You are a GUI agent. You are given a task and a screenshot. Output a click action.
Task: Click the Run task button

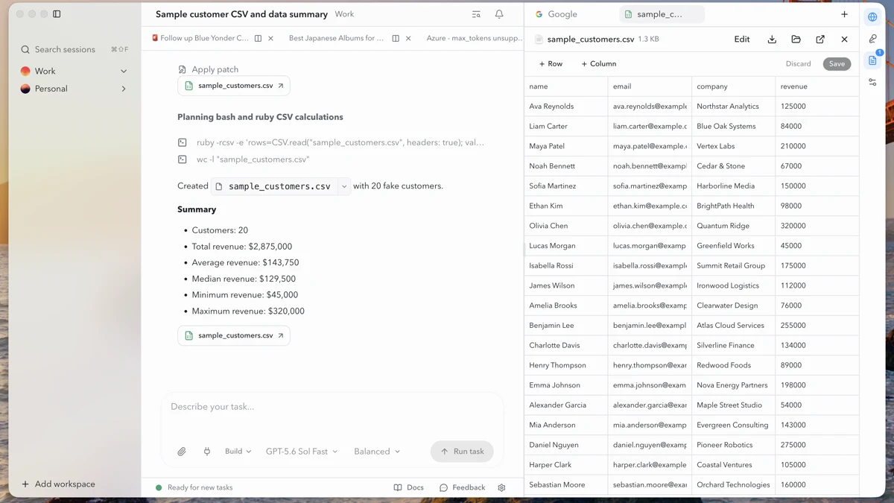tap(462, 452)
